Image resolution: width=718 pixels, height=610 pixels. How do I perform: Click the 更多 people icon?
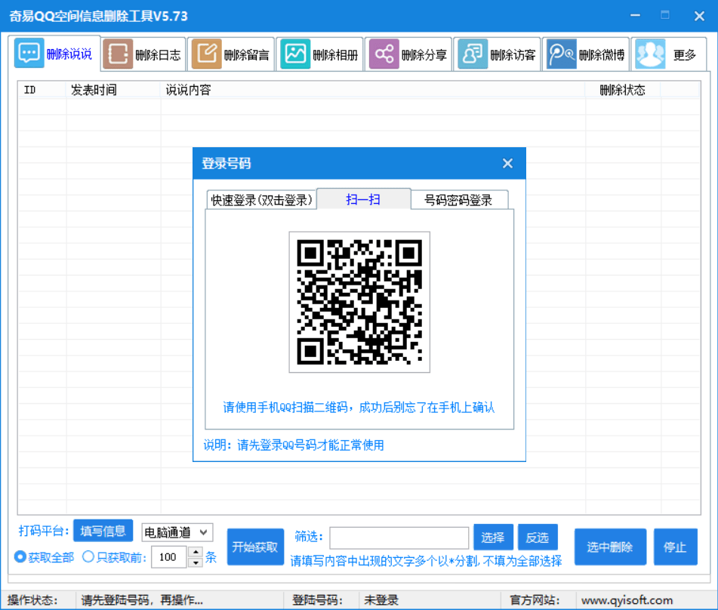[650, 54]
